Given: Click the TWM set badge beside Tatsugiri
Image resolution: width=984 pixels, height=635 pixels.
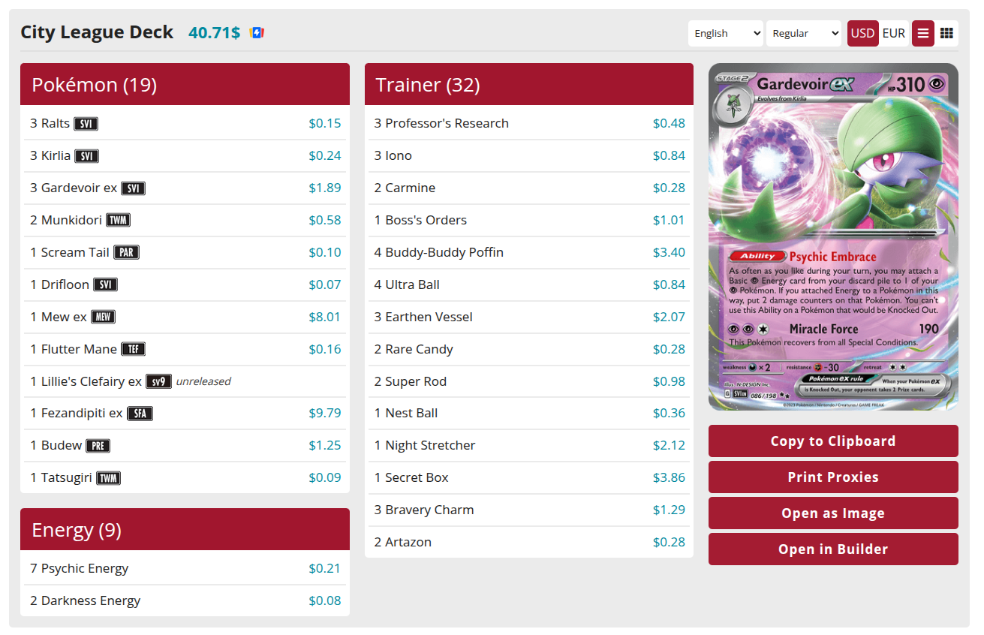Looking at the screenshot, I should [x=108, y=478].
